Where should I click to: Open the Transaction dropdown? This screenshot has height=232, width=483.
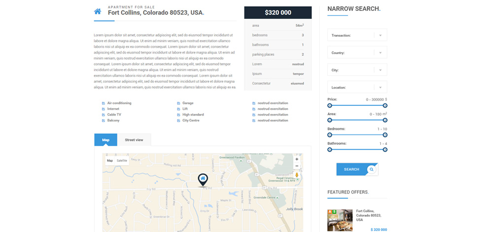[x=357, y=35]
